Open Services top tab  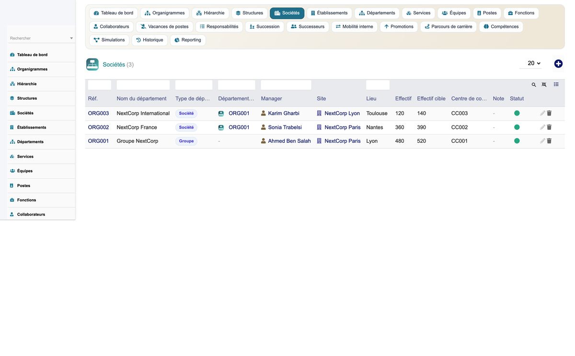(418, 13)
